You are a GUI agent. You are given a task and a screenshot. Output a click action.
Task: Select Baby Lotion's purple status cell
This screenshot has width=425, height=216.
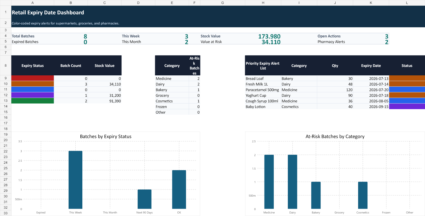(x=407, y=106)
